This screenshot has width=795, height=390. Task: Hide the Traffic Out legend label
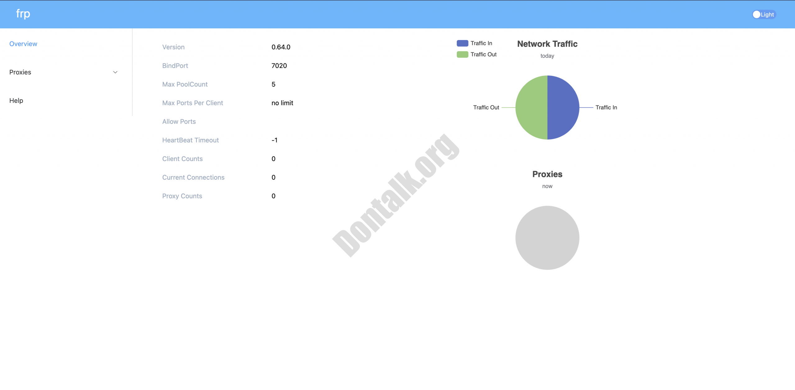coord(483,54)
